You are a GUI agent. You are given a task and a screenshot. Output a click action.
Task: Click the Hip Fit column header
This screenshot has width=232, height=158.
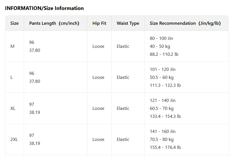pyautogui.click(x=99, y=23)
